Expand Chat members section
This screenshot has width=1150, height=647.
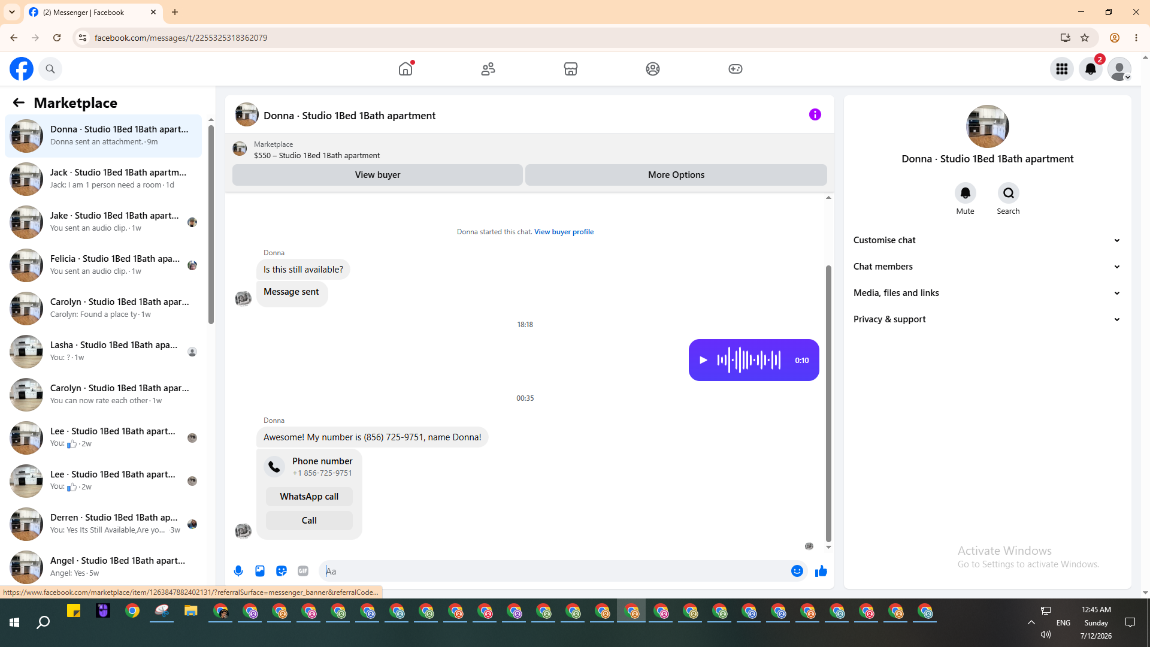click(x=987, y=267)
